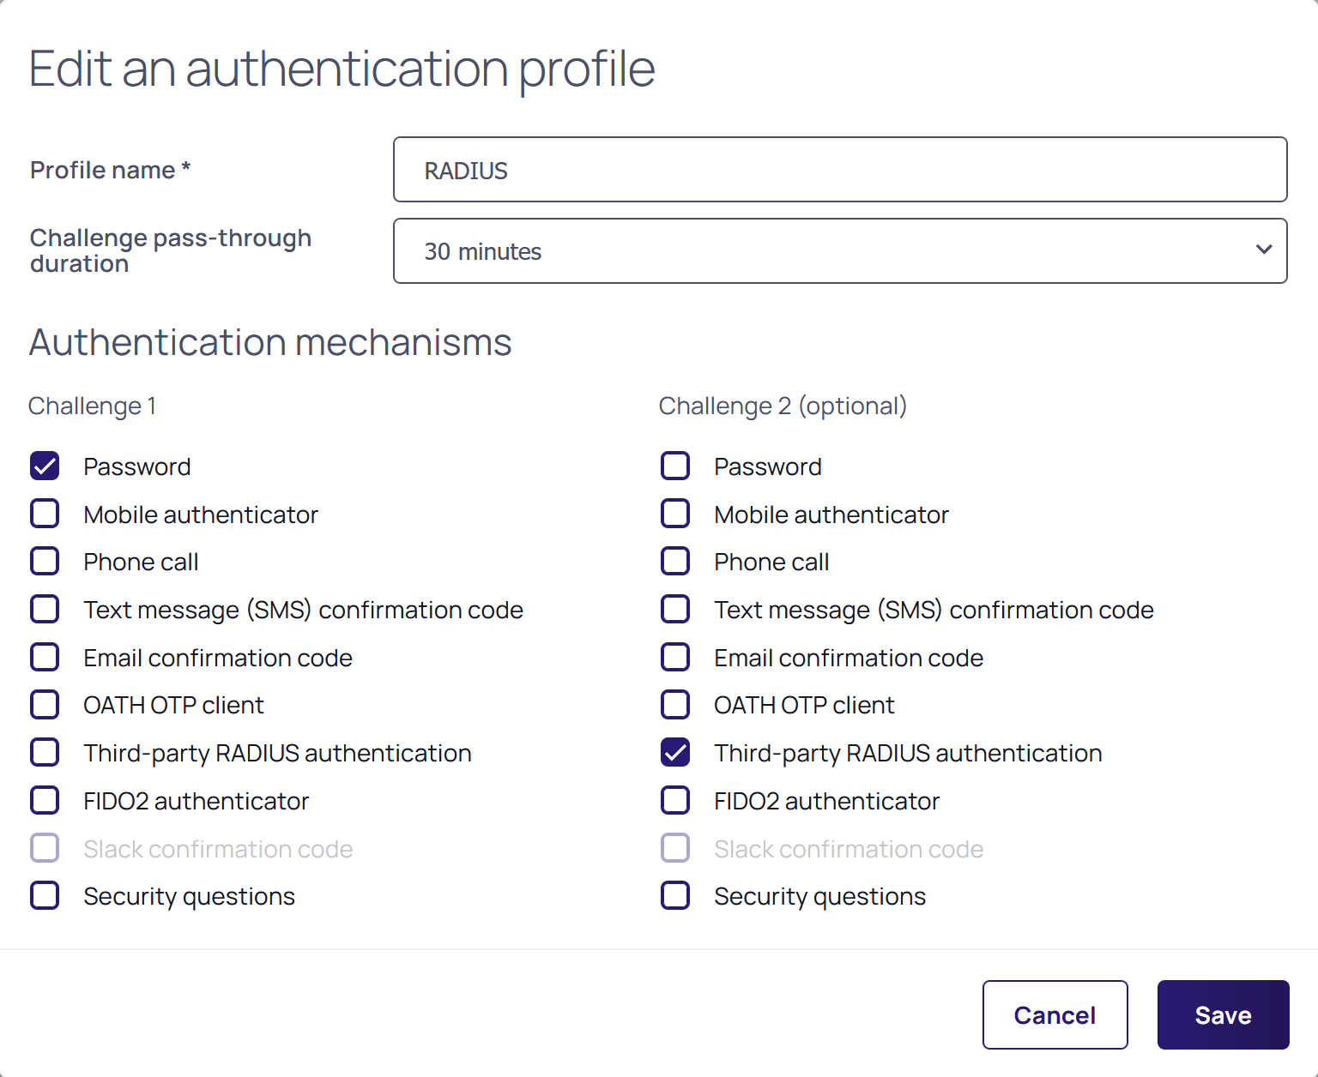
Task: Check Email confirmation code in Challenge 1
Action: pos(45,658)
